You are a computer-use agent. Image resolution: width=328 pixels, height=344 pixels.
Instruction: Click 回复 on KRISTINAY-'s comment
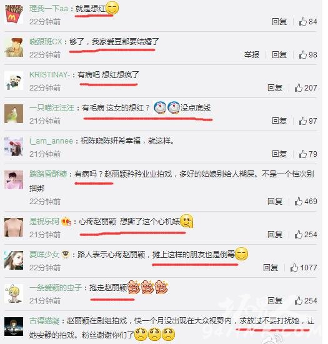(275, 88)
